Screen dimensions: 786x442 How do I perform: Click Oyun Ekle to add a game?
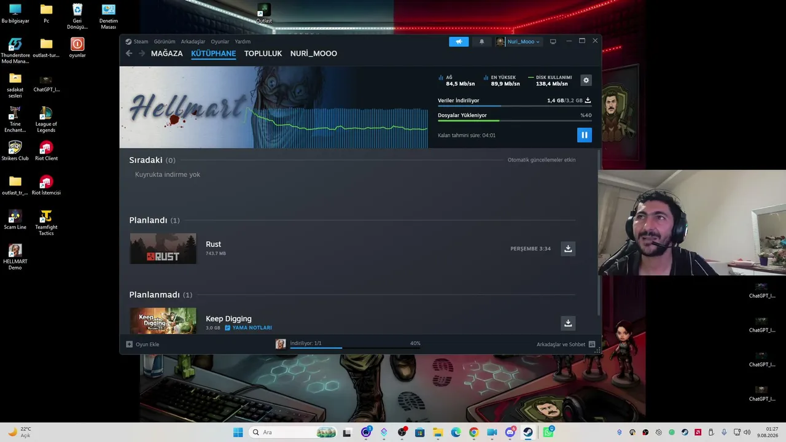(x=142, y=344)
